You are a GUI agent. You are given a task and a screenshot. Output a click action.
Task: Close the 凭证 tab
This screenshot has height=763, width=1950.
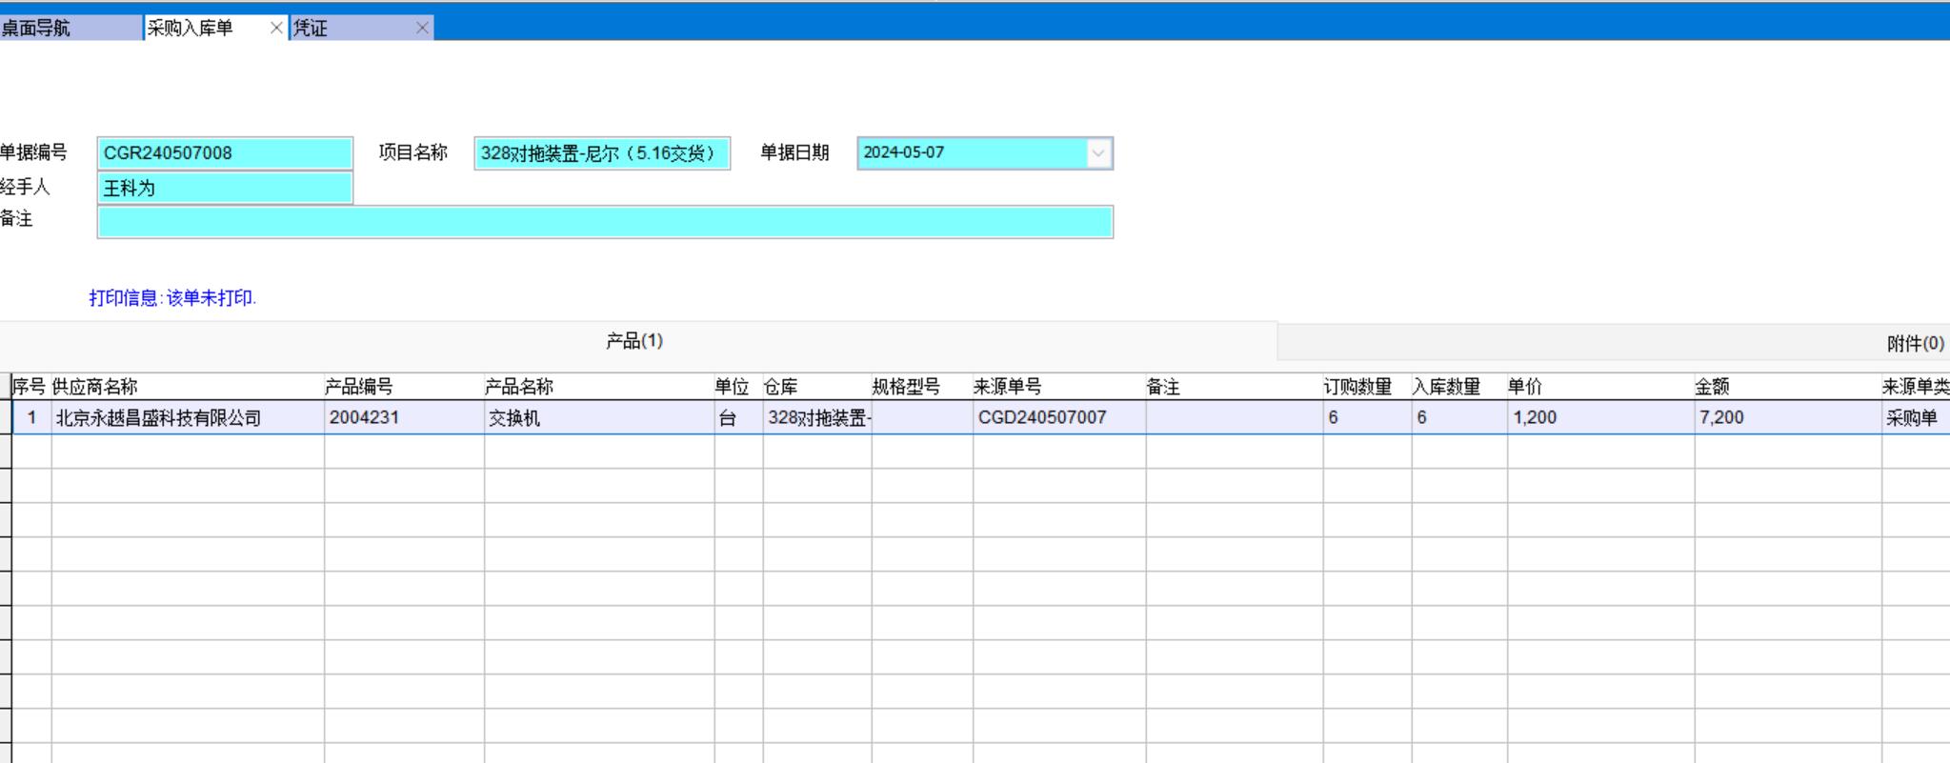(422, 28)
